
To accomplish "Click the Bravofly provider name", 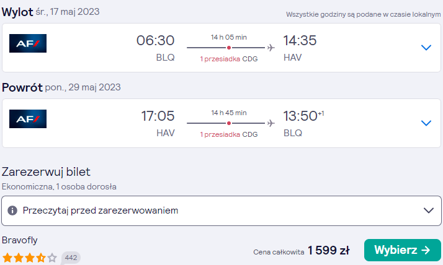I will point(20,240).
